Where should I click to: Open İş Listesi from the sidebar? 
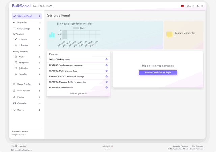coord(24,40)
